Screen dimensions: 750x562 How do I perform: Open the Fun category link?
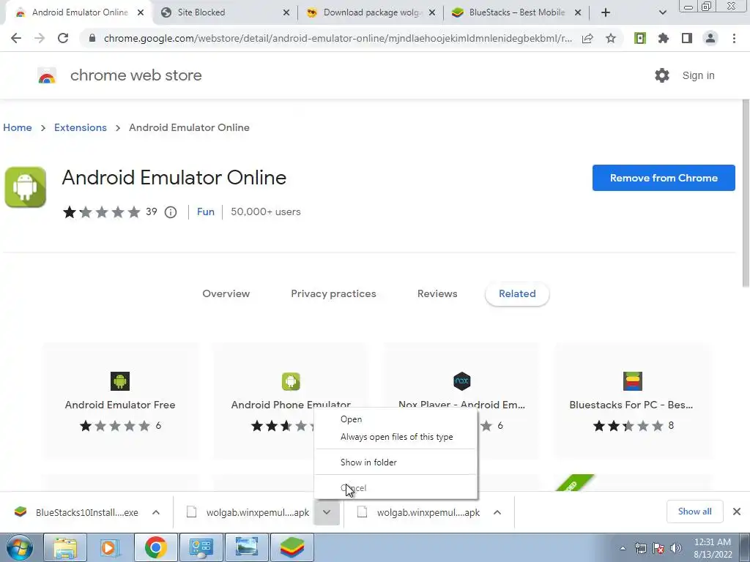point(206,211)
